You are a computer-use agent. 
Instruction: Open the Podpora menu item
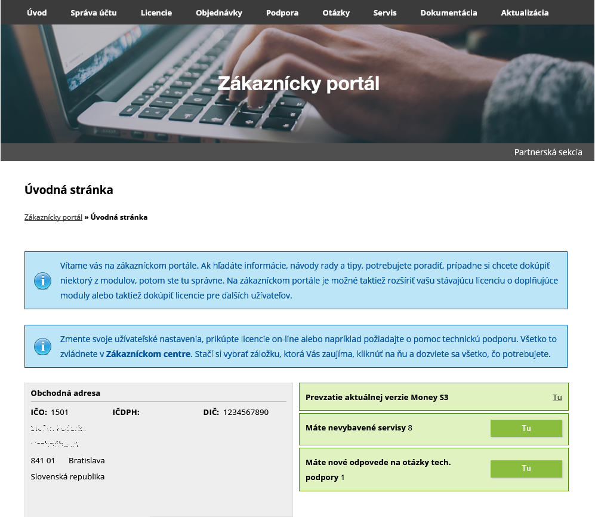coord(282,13)
